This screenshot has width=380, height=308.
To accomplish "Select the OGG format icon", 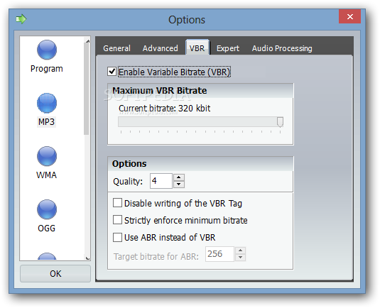I will point(47,209).
